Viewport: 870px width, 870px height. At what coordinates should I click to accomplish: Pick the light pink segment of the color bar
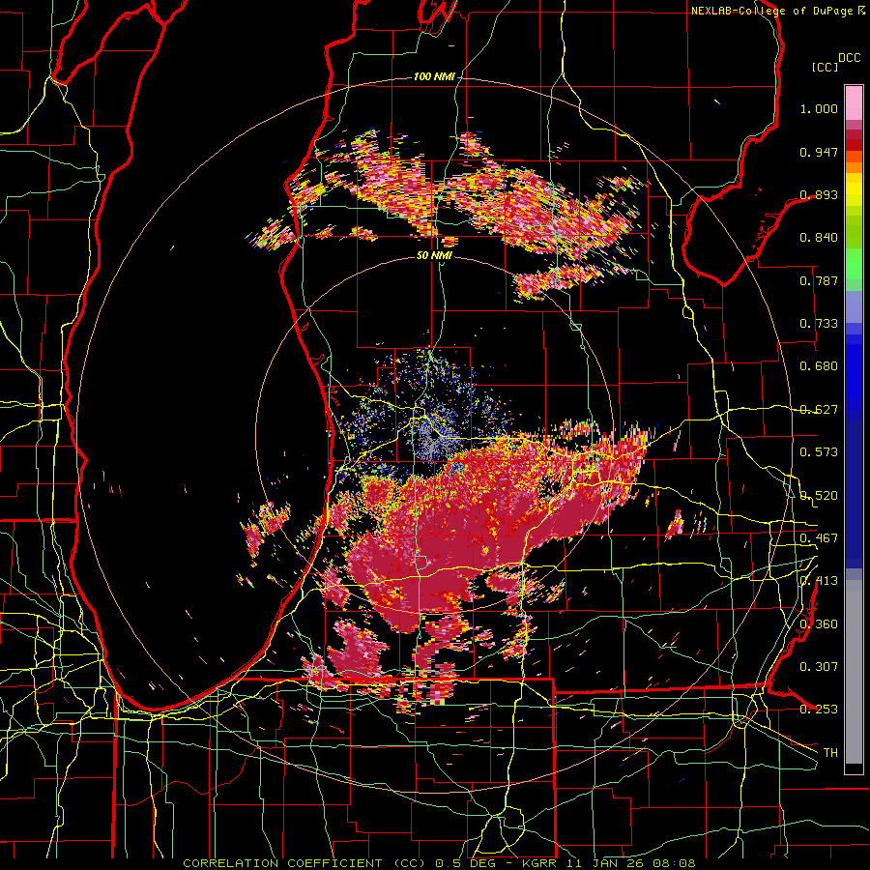click(854, 103)
